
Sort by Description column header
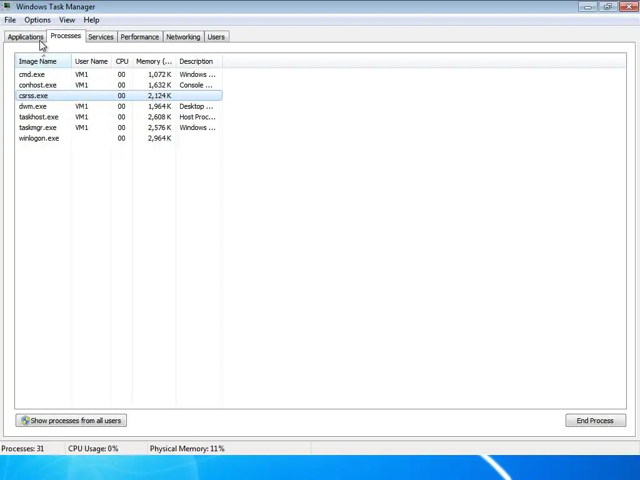[199, 61]
